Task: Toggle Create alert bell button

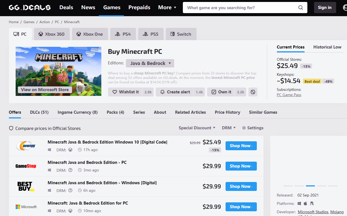Action: tap(175, 92)
